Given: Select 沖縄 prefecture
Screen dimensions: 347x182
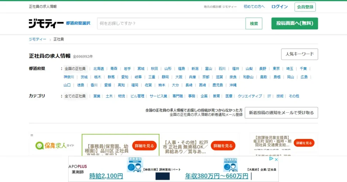Looking at the screenshot, I should 233,85.
